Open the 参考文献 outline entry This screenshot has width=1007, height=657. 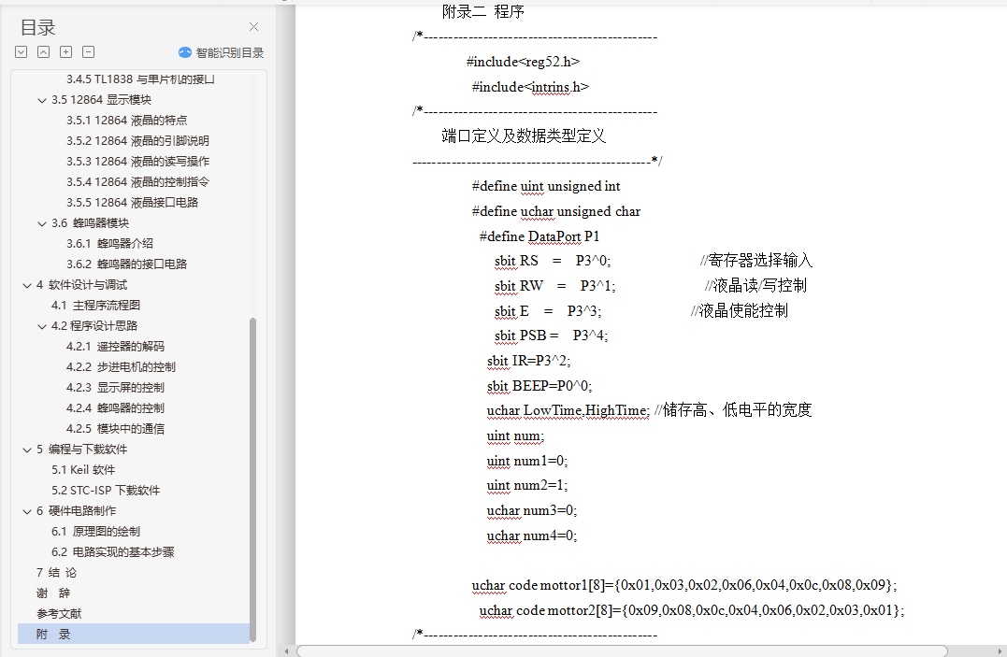tap(59, 613)
